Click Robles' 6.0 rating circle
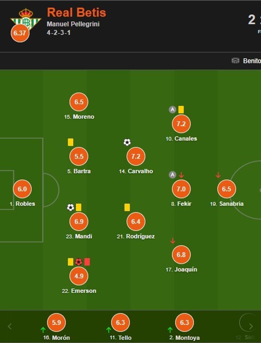Viewport: 261px width, 343px height. pos(22,189)
